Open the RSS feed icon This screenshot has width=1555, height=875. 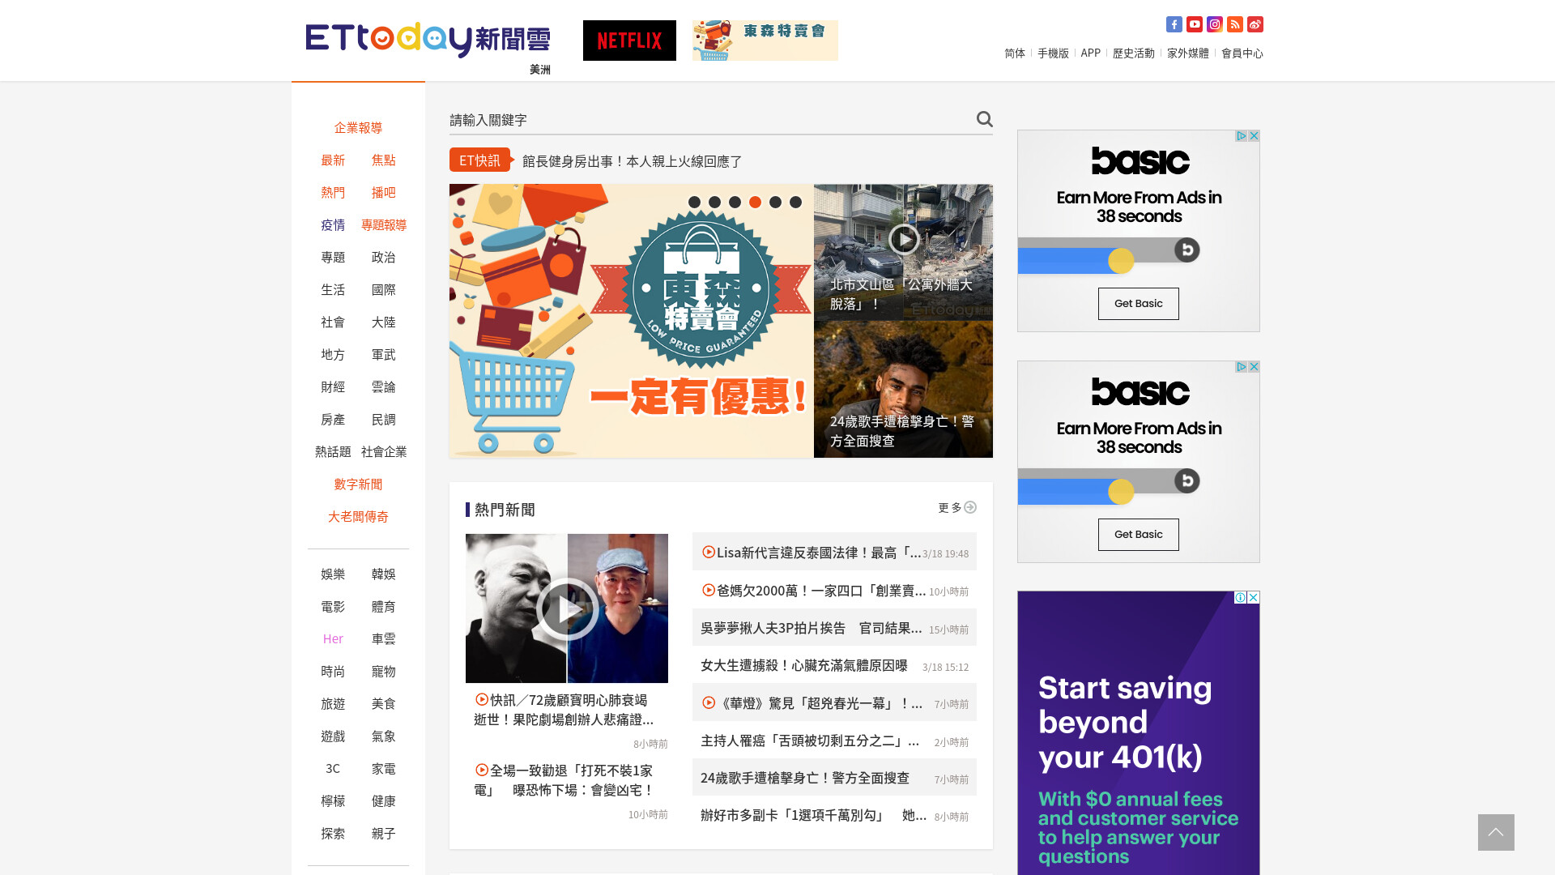click(1234, 24)
